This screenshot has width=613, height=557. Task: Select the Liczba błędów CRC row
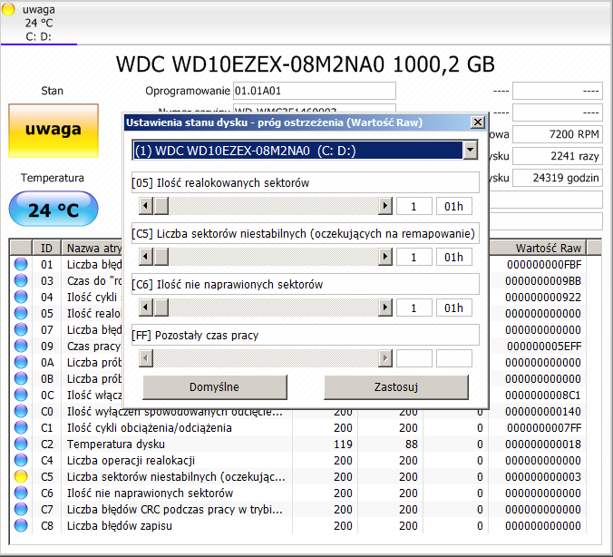(298, 509)
